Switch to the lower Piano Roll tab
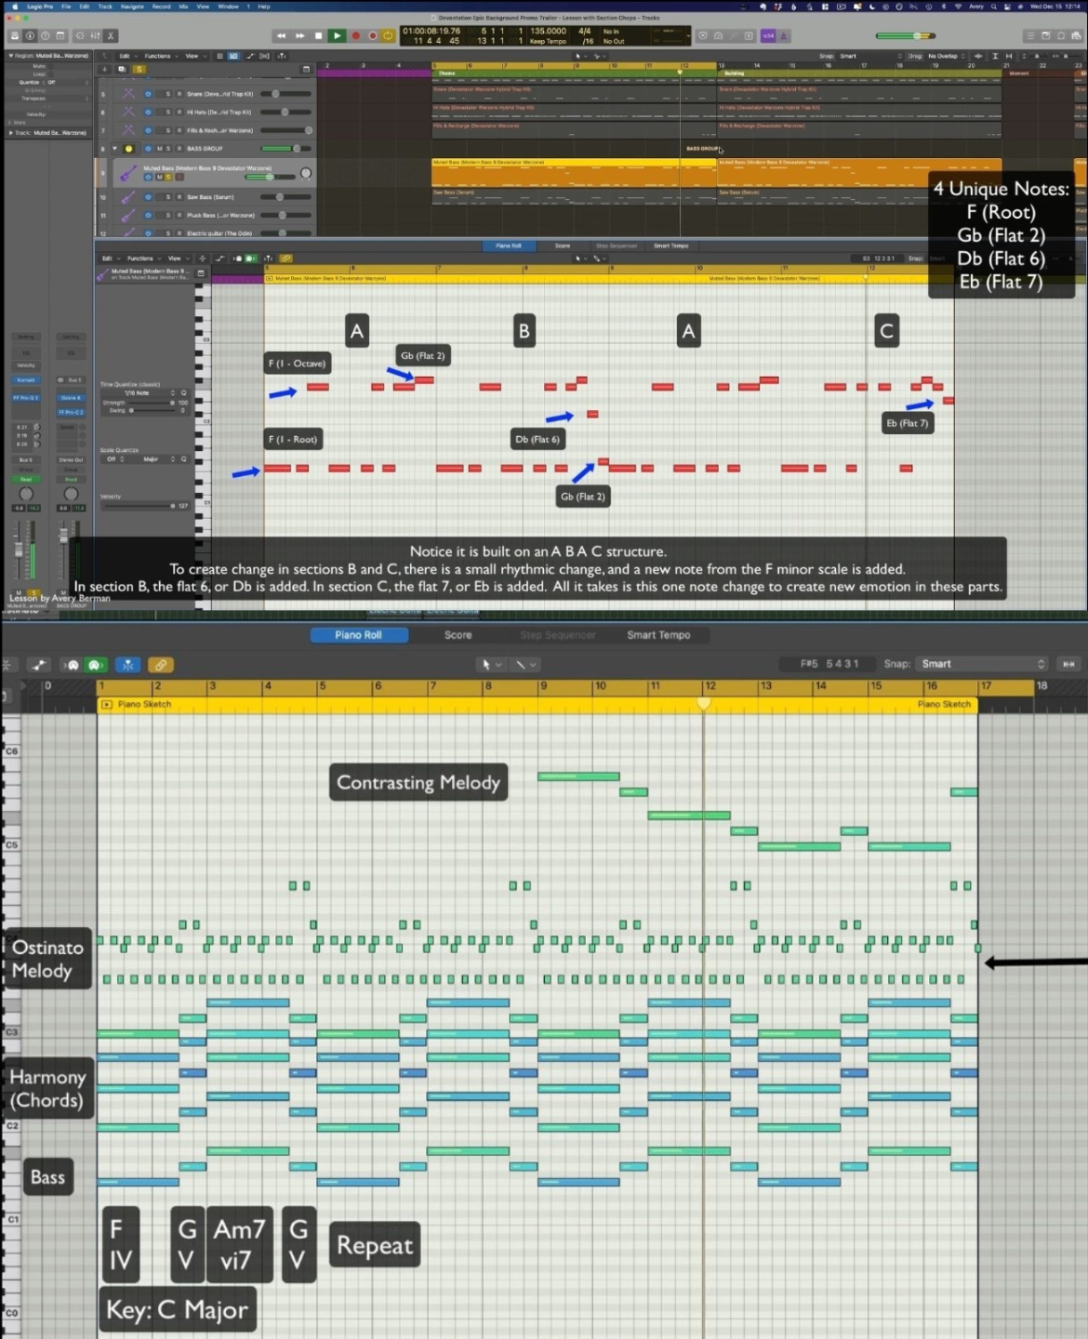The width and height of the screenshot is (1088, 1339). (x=359, y=635)
